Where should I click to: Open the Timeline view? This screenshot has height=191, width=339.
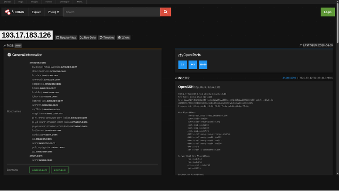(x=107, y=37)
